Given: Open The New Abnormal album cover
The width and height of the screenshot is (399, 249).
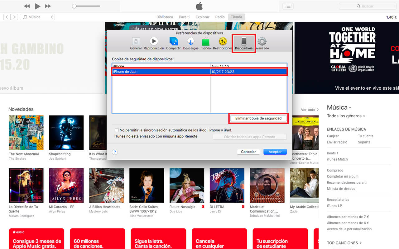Looking at the screenshot, I should [x=26, y=133].
